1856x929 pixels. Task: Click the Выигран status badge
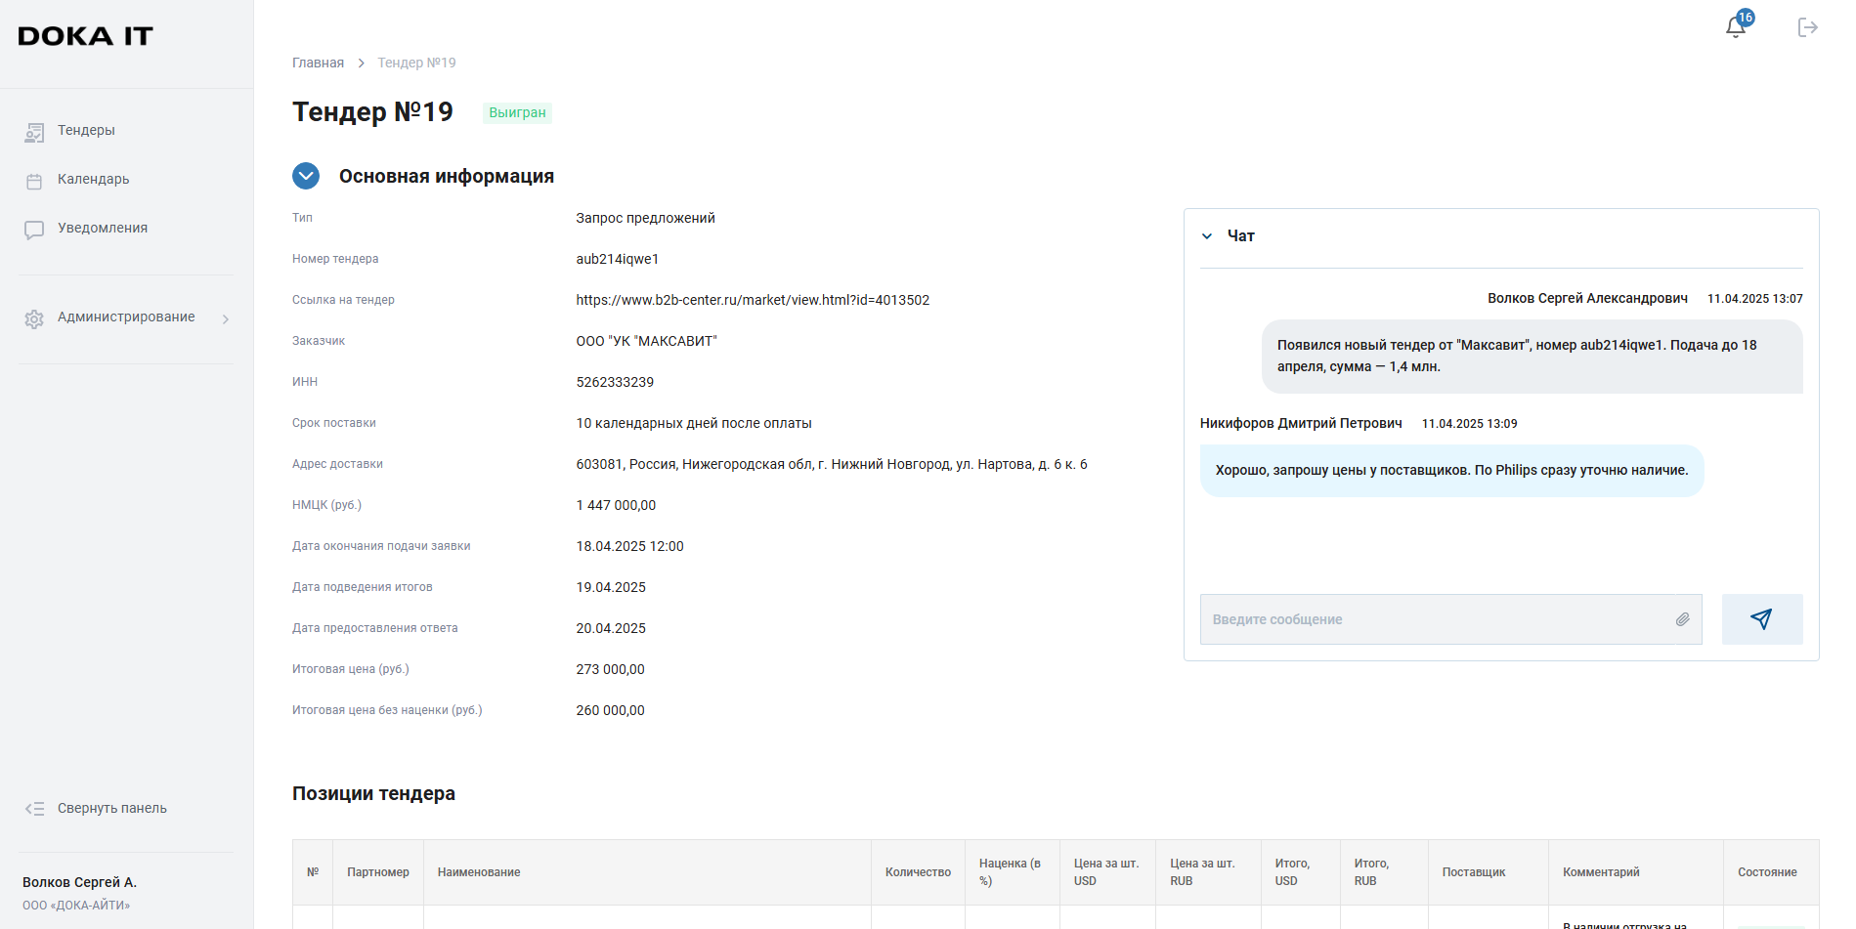point(517,112)
